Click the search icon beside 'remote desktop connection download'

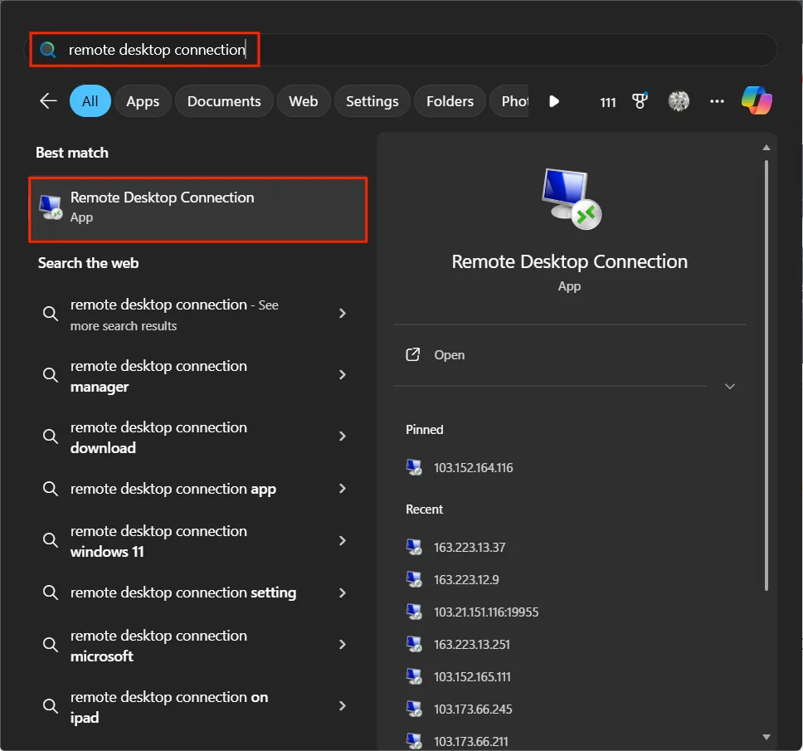50,436
